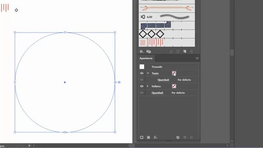Delete brush with Brushes panel trash icon
This screenshot has width=263, height=148.
click(191, 51)
